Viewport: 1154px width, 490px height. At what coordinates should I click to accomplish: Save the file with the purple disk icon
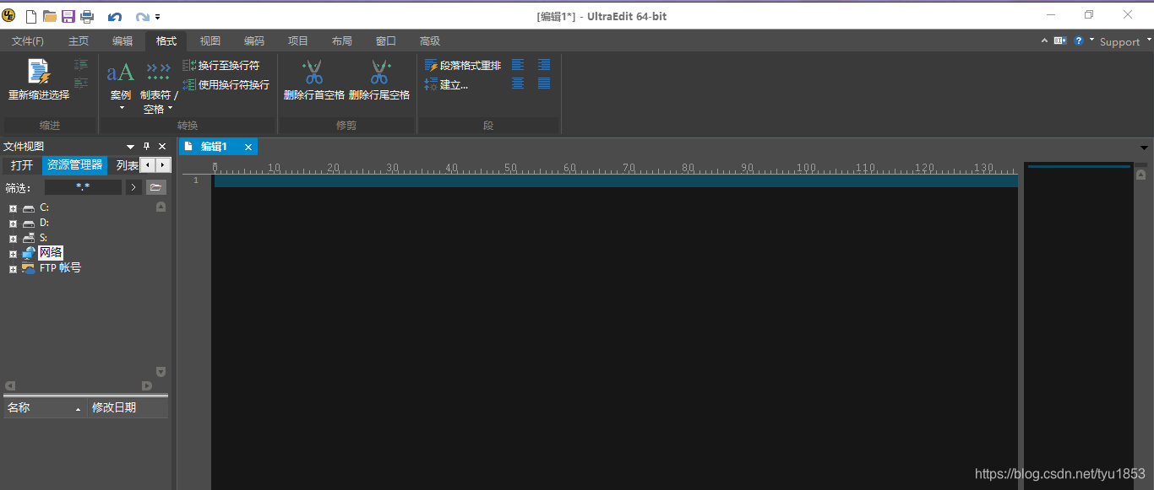(68, 16)
